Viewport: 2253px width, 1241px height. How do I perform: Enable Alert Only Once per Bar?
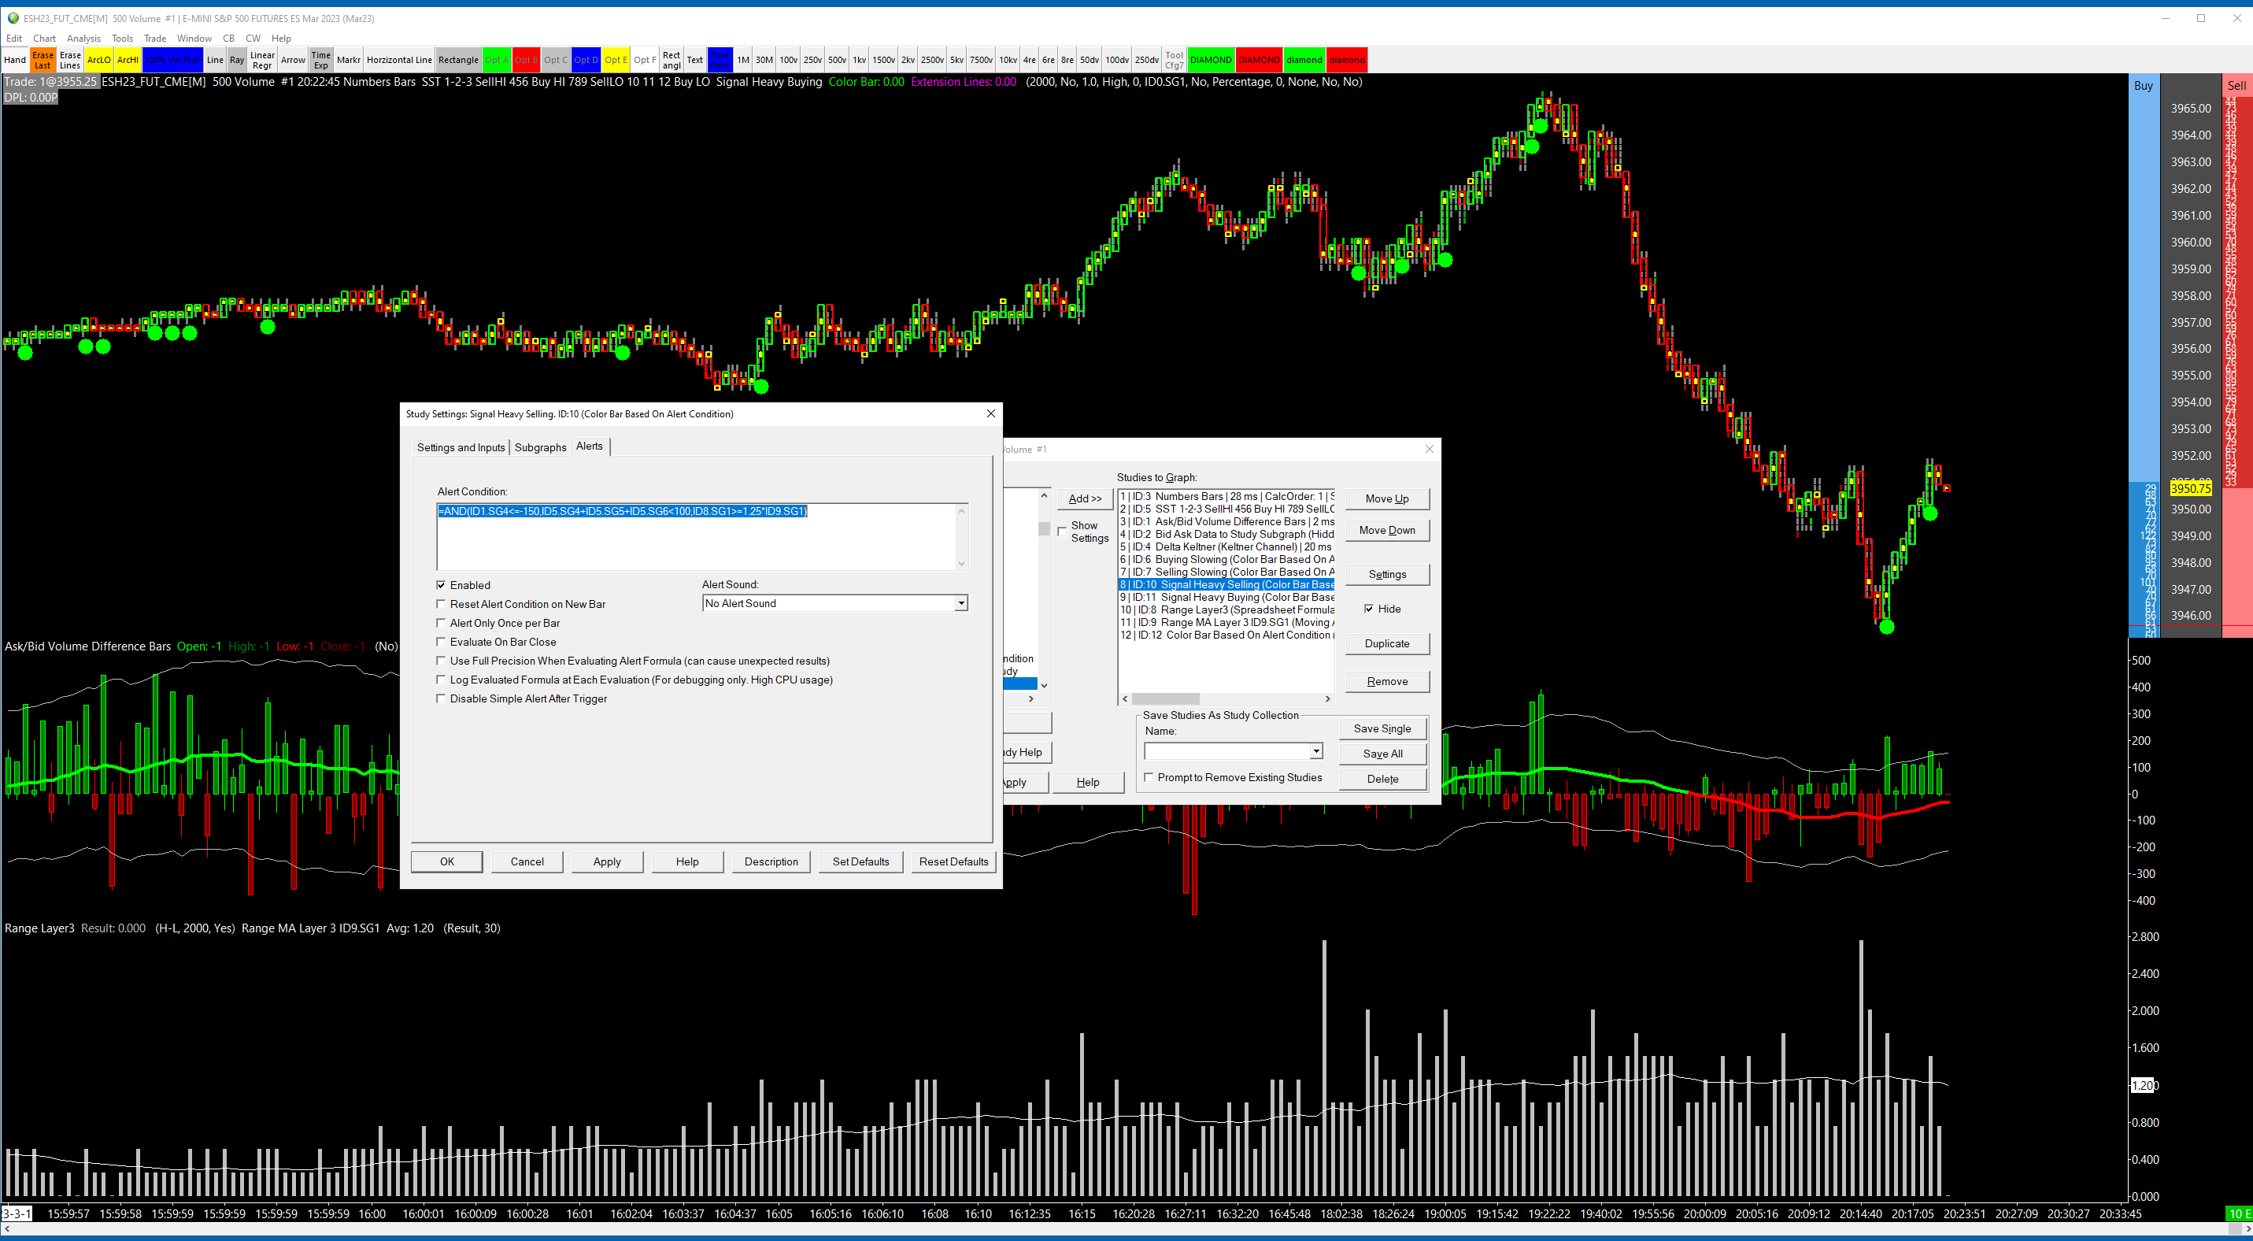point(441,623)
